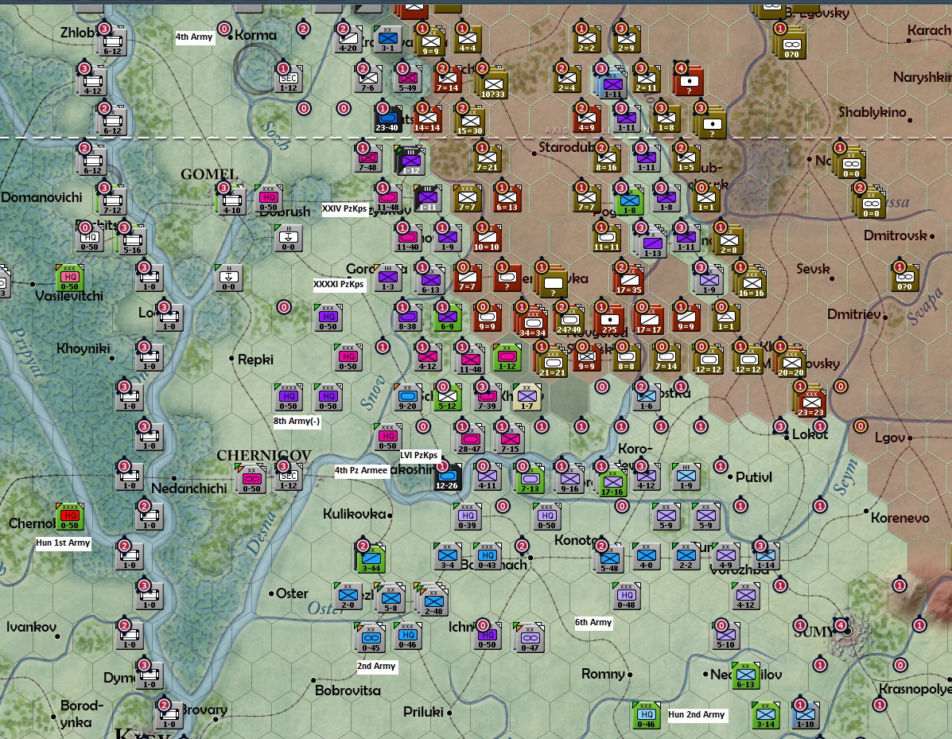Click the Putivl town name
This screenshot has height=739, width=952.
click(753, 477)
